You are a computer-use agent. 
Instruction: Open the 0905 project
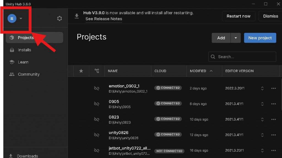coord(114,101)
